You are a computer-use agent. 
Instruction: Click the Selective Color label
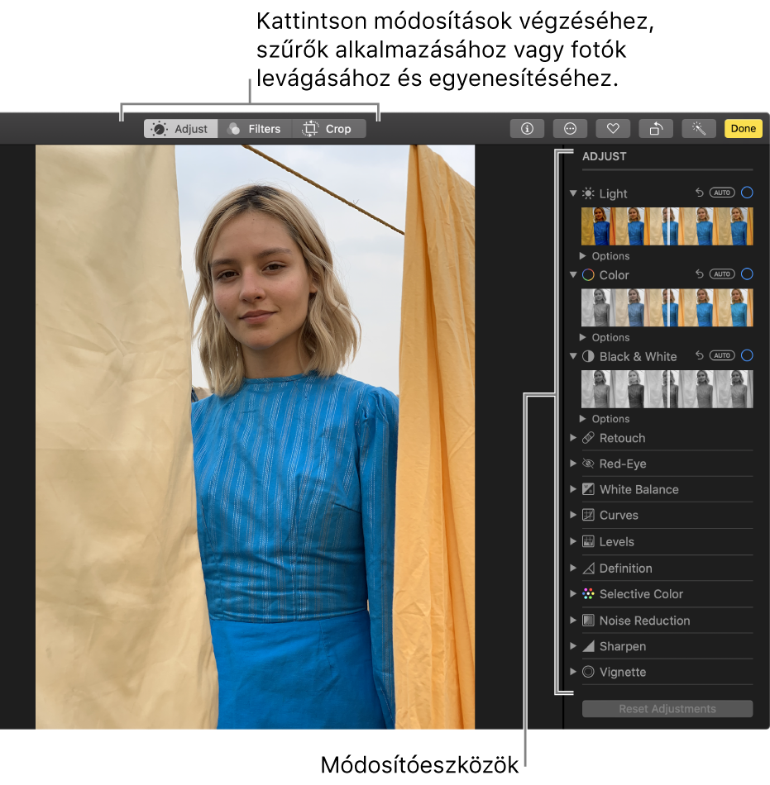641,594
